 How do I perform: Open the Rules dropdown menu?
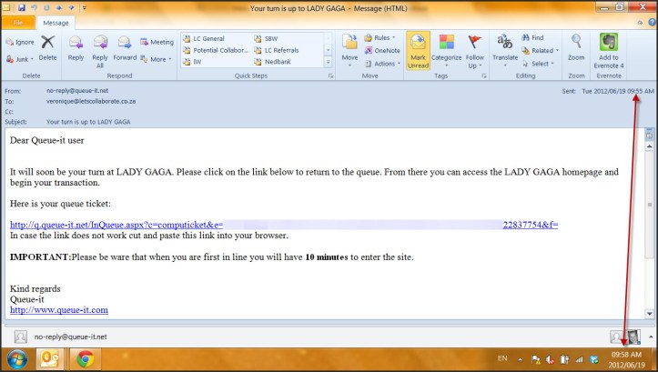[x=381, y=38]
